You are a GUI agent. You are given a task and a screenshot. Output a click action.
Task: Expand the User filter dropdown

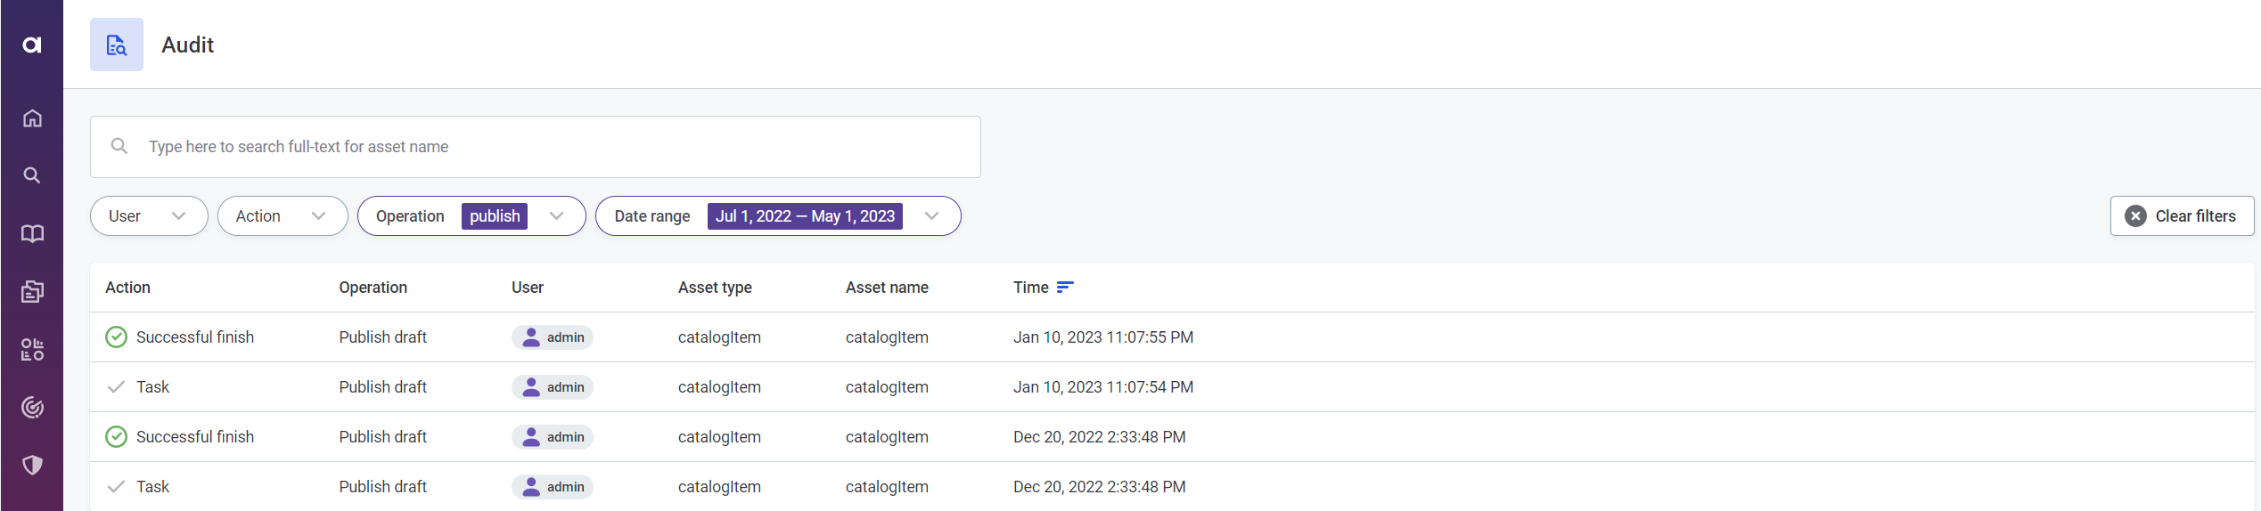[149, 216]
